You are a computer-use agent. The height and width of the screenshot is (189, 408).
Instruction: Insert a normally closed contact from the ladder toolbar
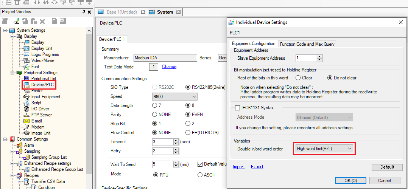pyautogui.click(x=45, y=3)
